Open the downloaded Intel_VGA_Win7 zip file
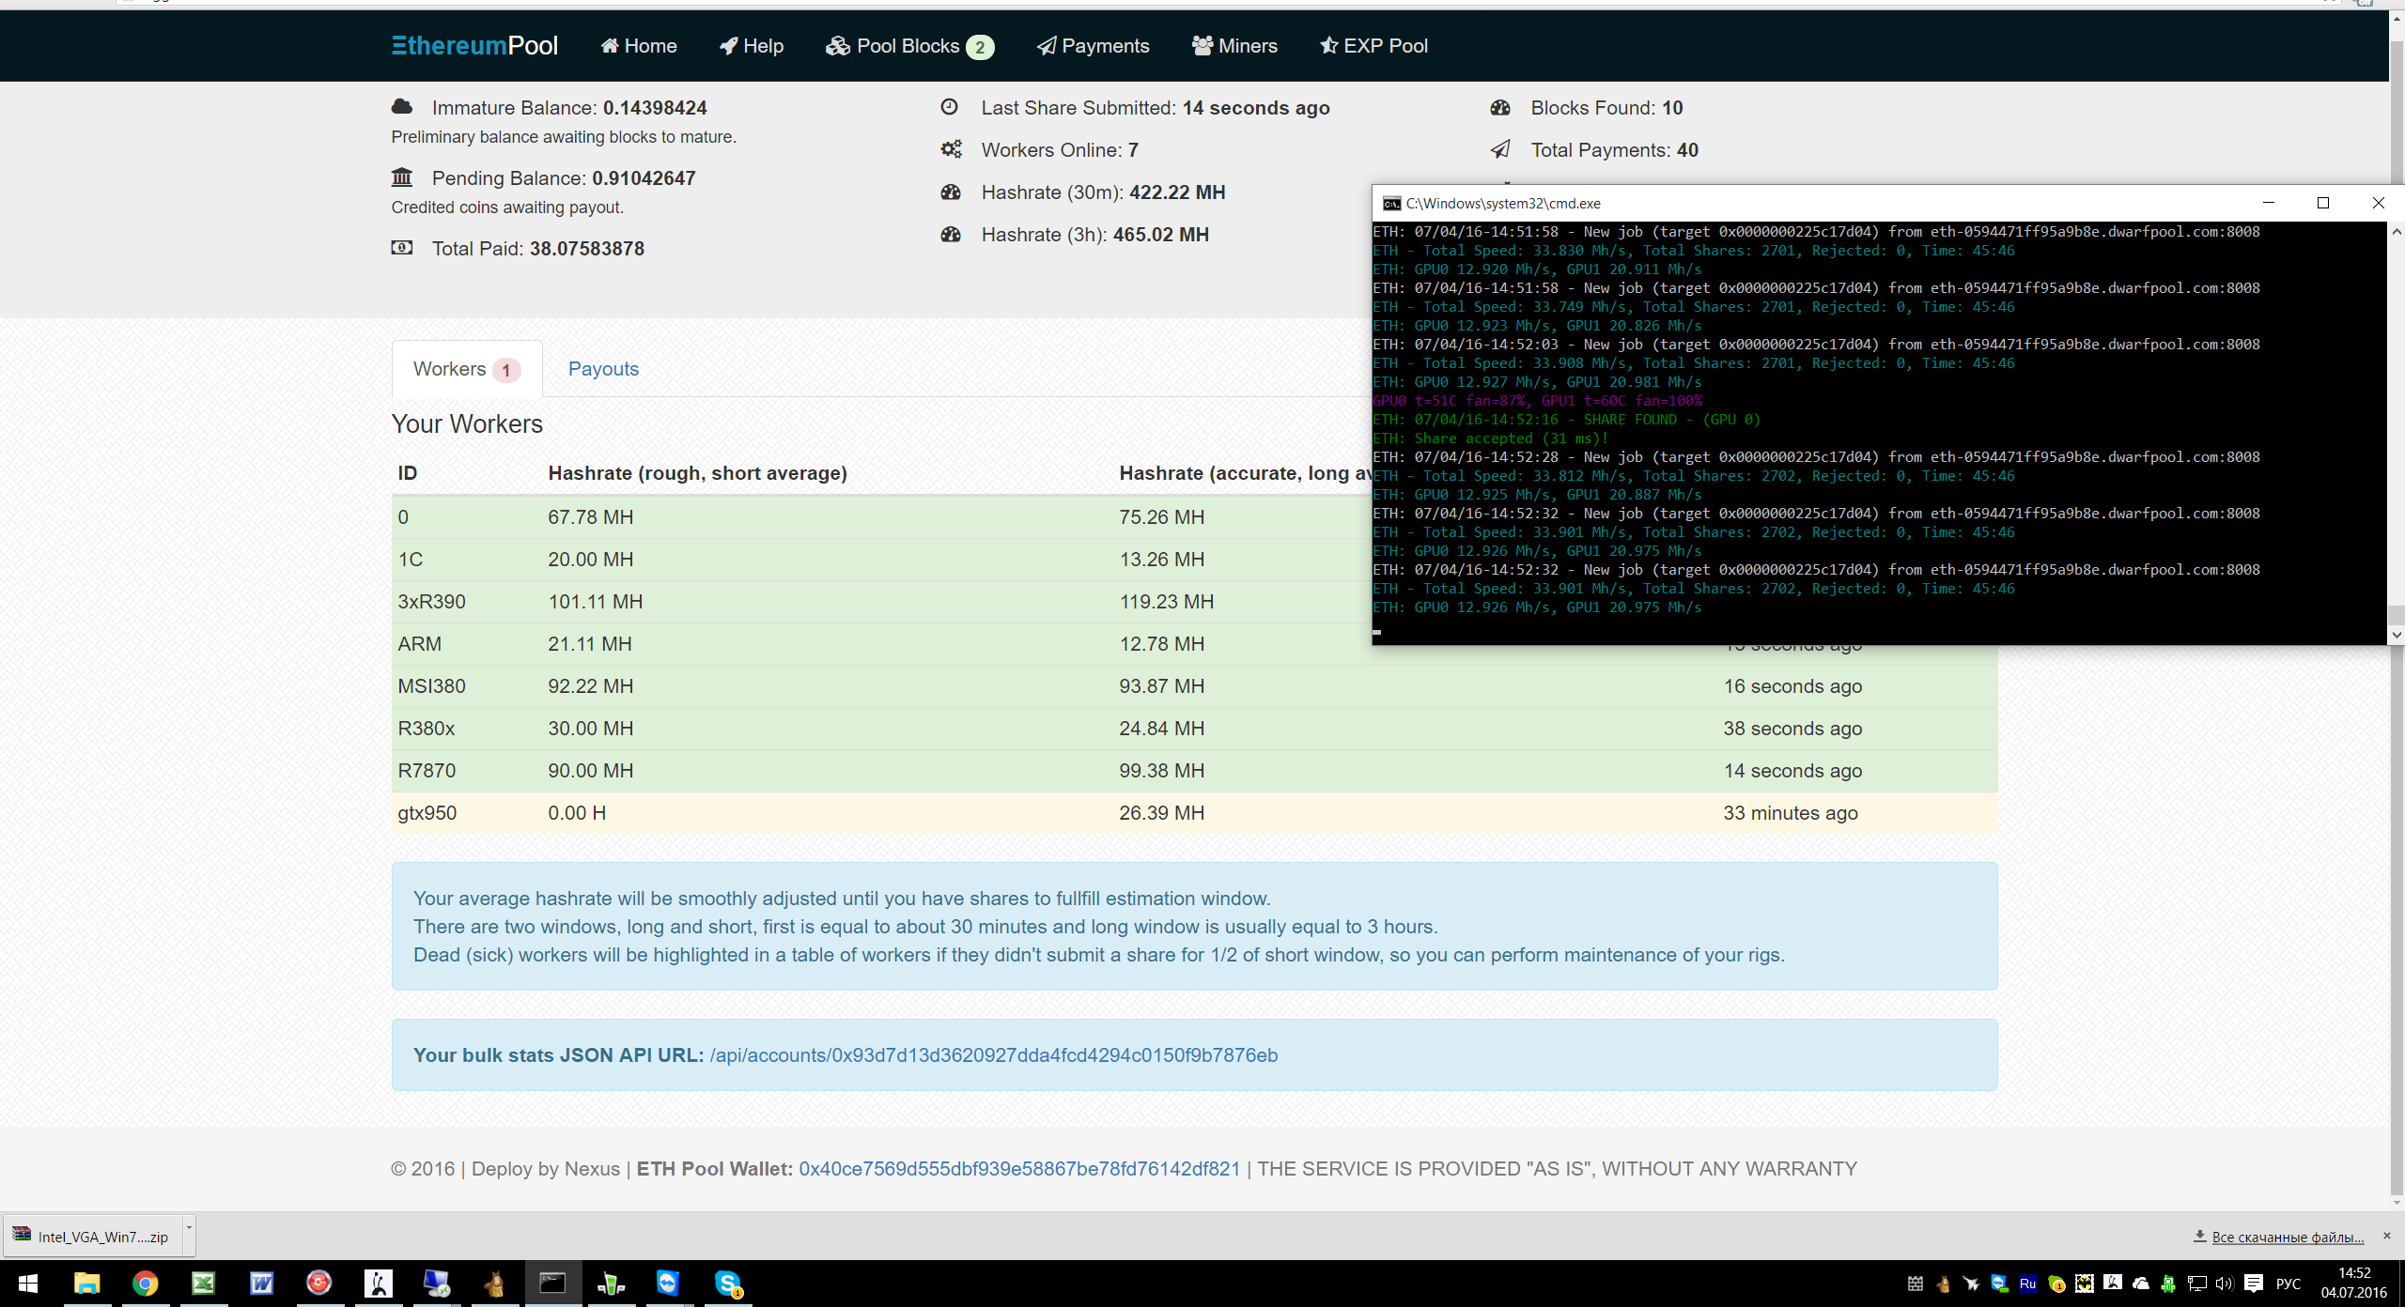2405x1307 pixels. click(x=94, y=1237)
